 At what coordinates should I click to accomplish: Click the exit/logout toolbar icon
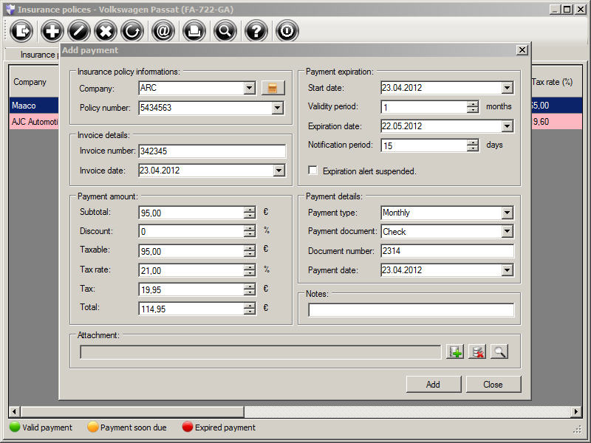22,31
